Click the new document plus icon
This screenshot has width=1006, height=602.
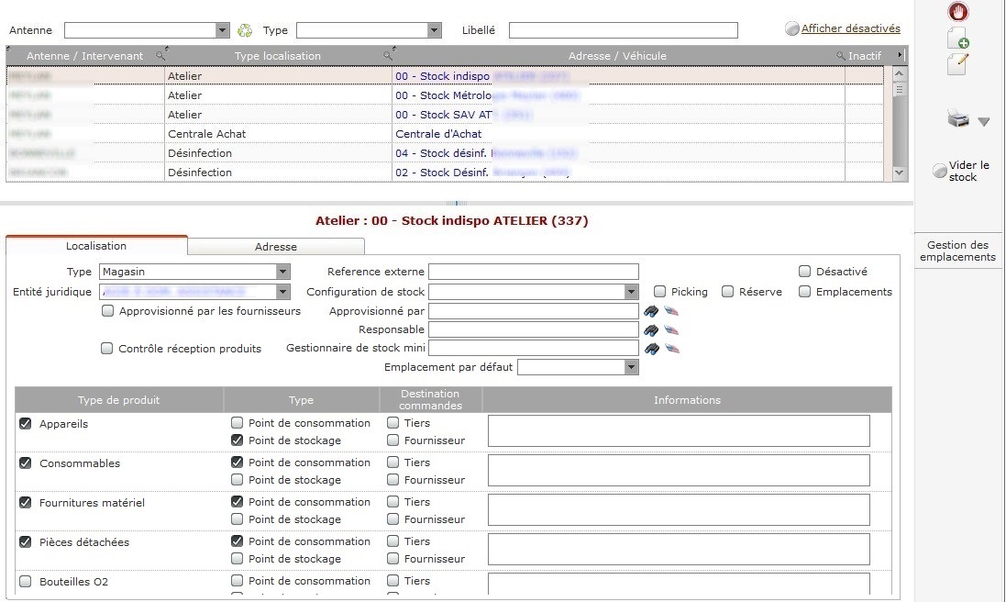(958, 38)
